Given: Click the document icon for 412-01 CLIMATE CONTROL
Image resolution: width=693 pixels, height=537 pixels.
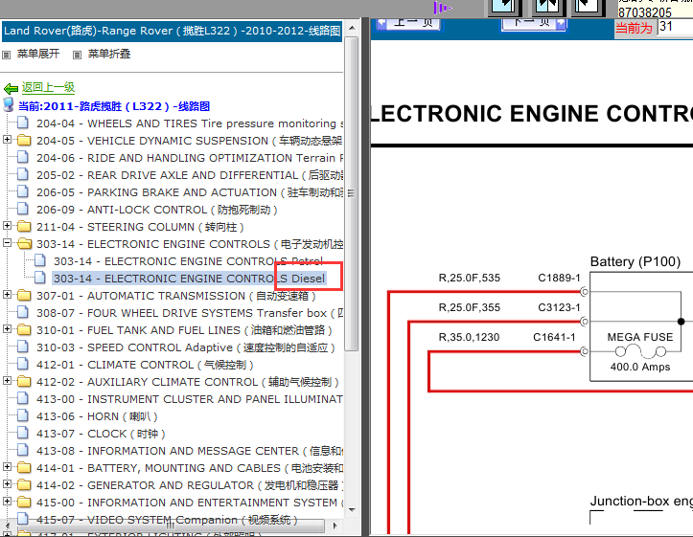Looking at the screenshot, I should [23, 364].
